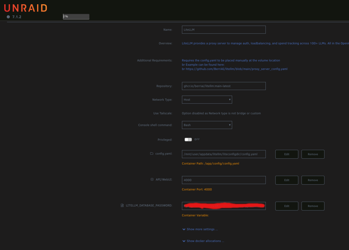
Task: Click the 'Container Path: /app/config/config.yaml' text
Action: pos(210,164)
